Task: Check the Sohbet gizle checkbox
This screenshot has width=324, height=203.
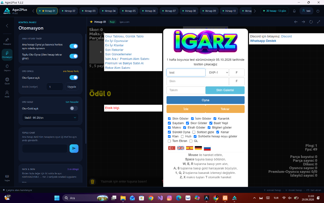Action: [x=194, y=132]
